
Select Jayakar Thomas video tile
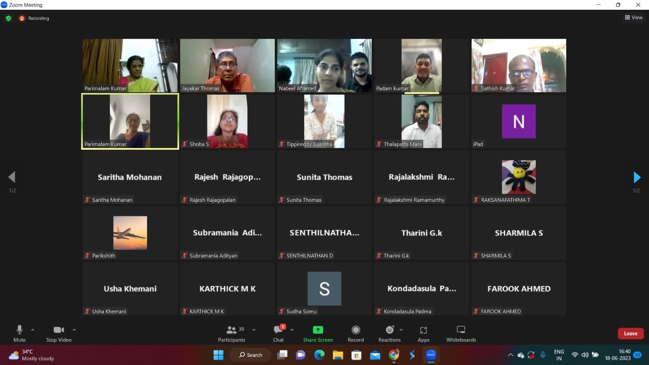point(227,65)
